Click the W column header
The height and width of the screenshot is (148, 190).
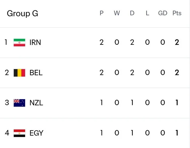(x=117, y=13)
